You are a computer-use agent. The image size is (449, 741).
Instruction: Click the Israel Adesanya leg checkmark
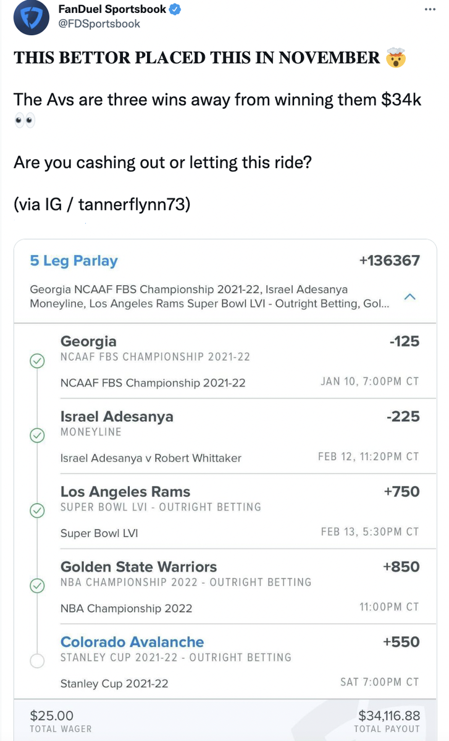pyautogui.click(x=37, y=436)
